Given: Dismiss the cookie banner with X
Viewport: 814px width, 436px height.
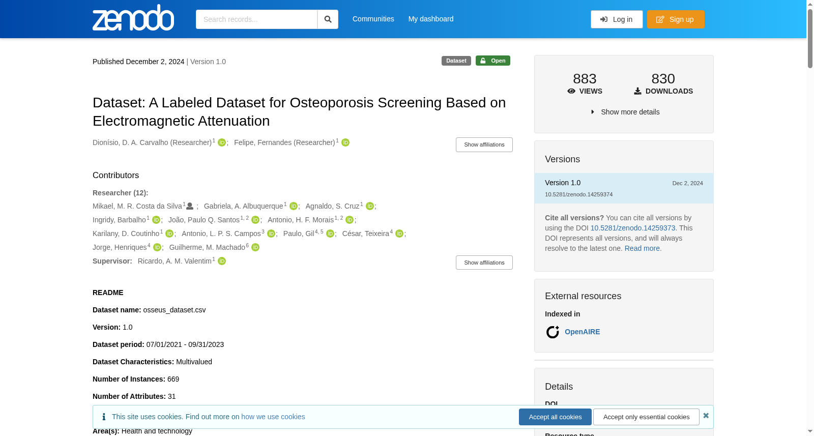Looking at the screenshot, I should pyautogui.click(x=706, y=416).
